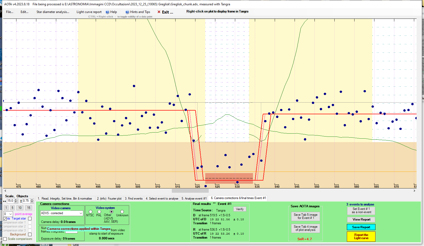Open the File... menu
The height and width of the screenshot is (246, 424).
(10, 12)
